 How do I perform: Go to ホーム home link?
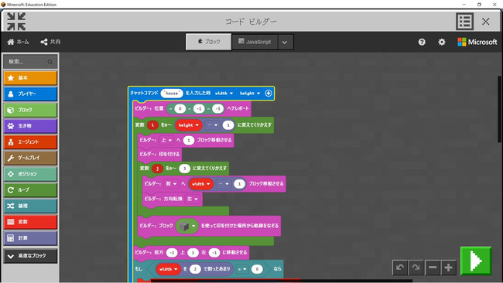point(19,42)
